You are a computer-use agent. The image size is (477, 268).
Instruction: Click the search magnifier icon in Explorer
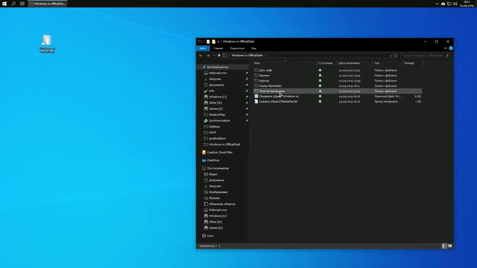coord(447,55)
